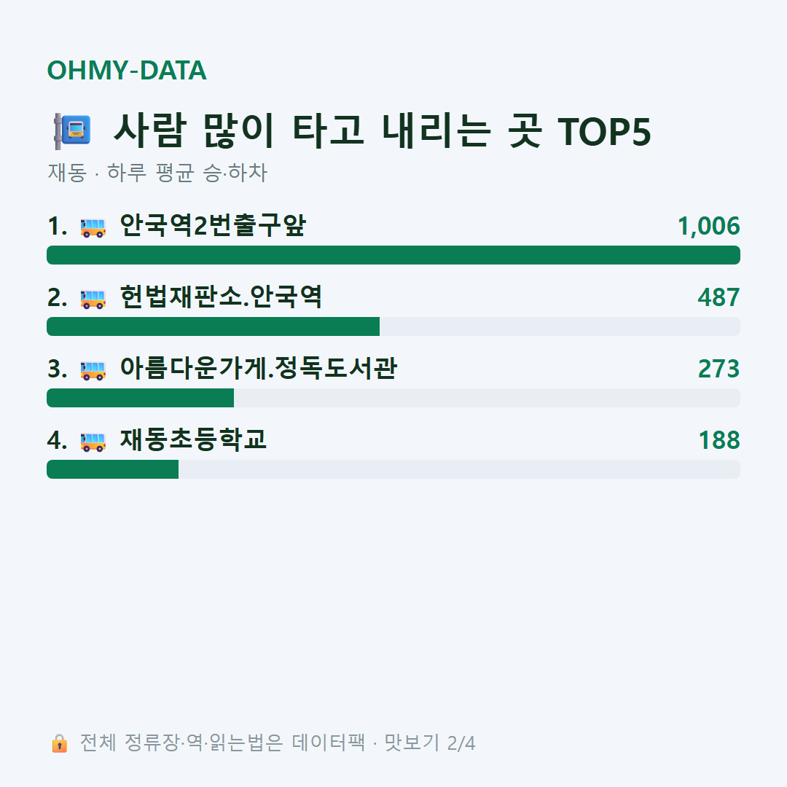787x787 pixels.
Task: Click the bus stop sign icon in title
Action: point(72,131)
